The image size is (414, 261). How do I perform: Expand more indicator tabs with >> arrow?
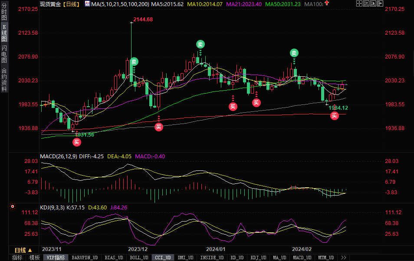click(x=344, y=258)
